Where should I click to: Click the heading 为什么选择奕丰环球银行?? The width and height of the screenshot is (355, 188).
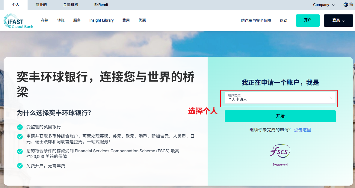(x=54, y=112)
